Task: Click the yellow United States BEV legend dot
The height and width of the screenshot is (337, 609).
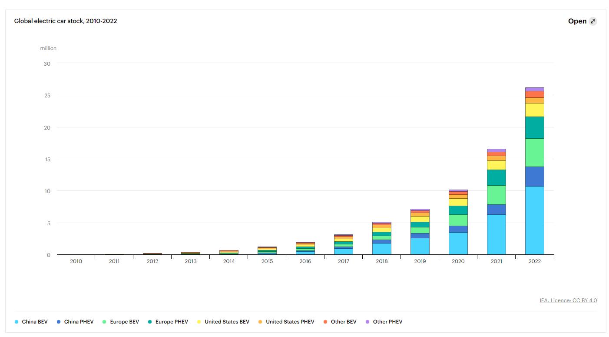Action: coord(199,322)
